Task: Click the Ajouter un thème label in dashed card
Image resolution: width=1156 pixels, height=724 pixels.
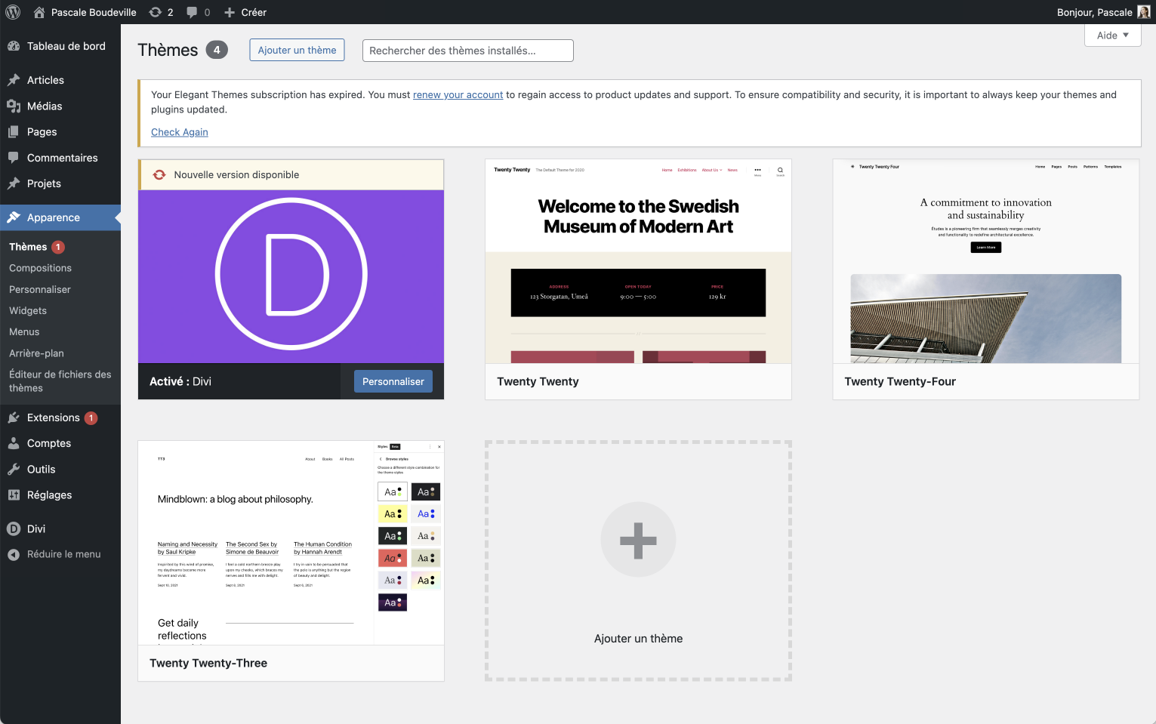Action: (638, 639)
